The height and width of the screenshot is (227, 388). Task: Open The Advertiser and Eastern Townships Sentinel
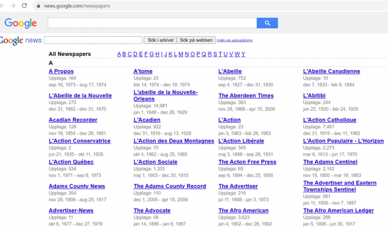[339, 186]
